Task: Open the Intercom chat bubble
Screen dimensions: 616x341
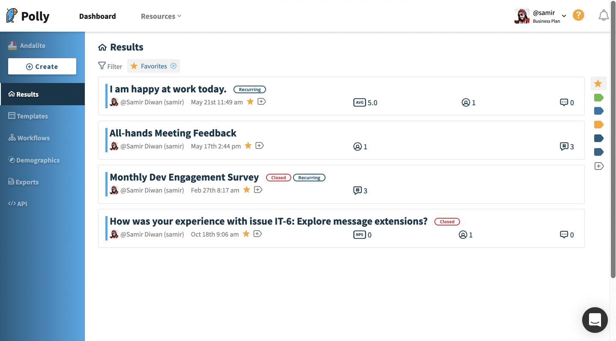Action: (x=595, y=320)
